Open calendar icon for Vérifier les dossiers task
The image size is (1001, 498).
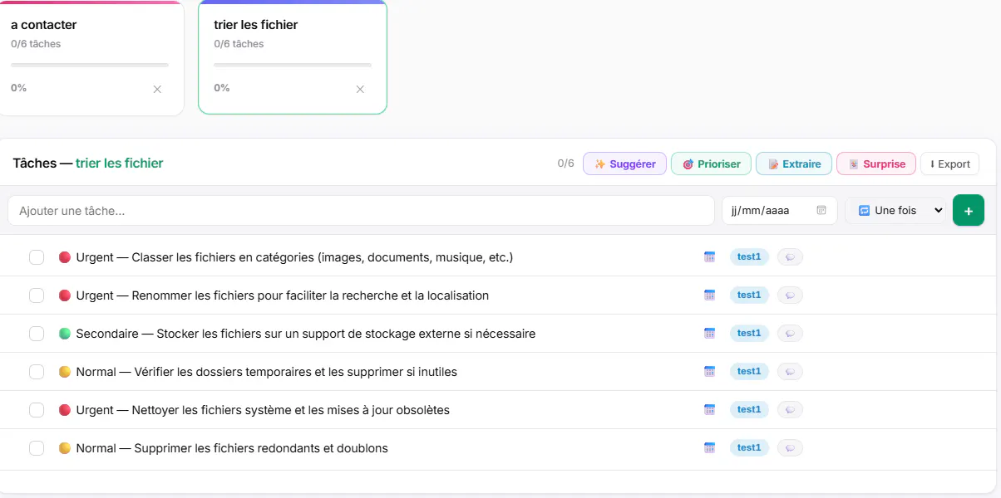click(709, 372)
